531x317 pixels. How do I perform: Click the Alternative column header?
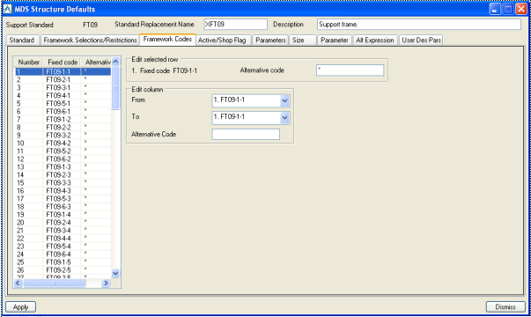point(96,62)
